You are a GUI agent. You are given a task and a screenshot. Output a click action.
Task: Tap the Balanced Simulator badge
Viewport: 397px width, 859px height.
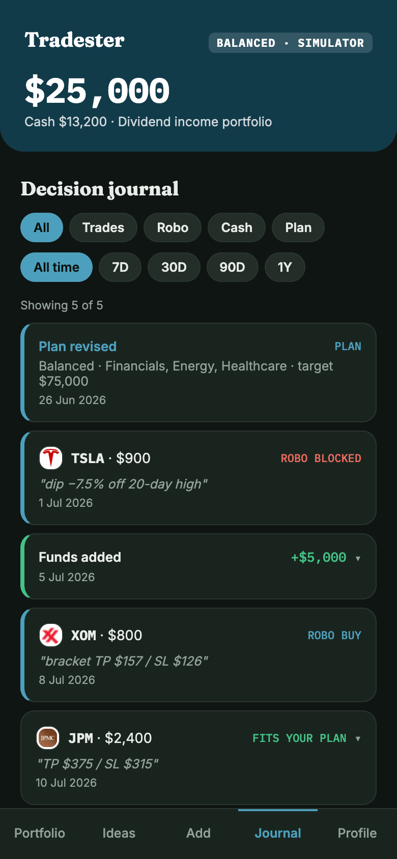(291, 43)
